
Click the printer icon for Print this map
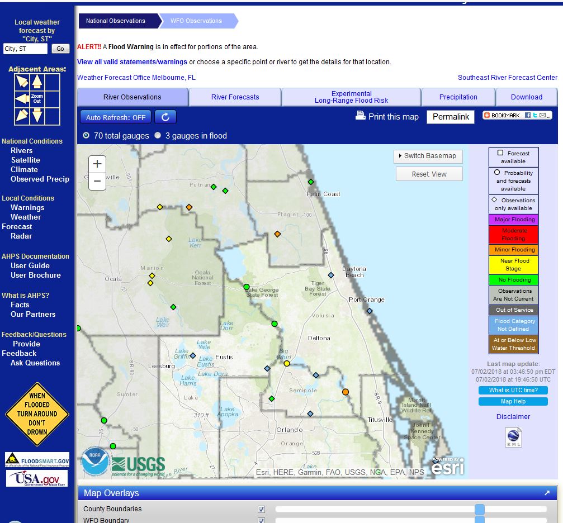click(x=361, y=116)
